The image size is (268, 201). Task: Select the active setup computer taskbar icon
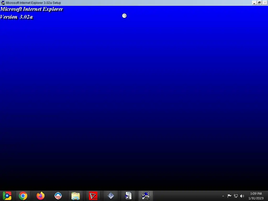pos(146,196)
